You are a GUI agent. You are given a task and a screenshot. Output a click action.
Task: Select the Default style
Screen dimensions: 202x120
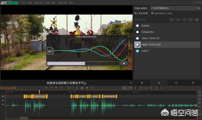coord(167,26)
